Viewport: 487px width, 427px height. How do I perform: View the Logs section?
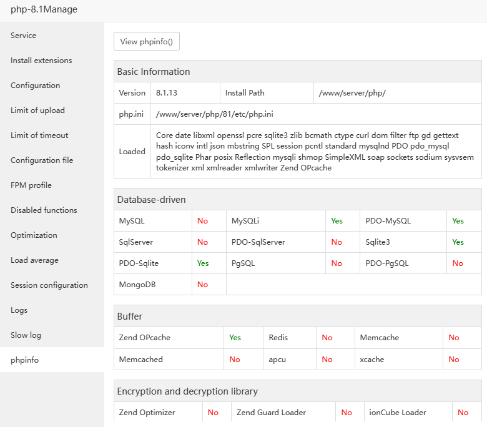pos(19,310)
